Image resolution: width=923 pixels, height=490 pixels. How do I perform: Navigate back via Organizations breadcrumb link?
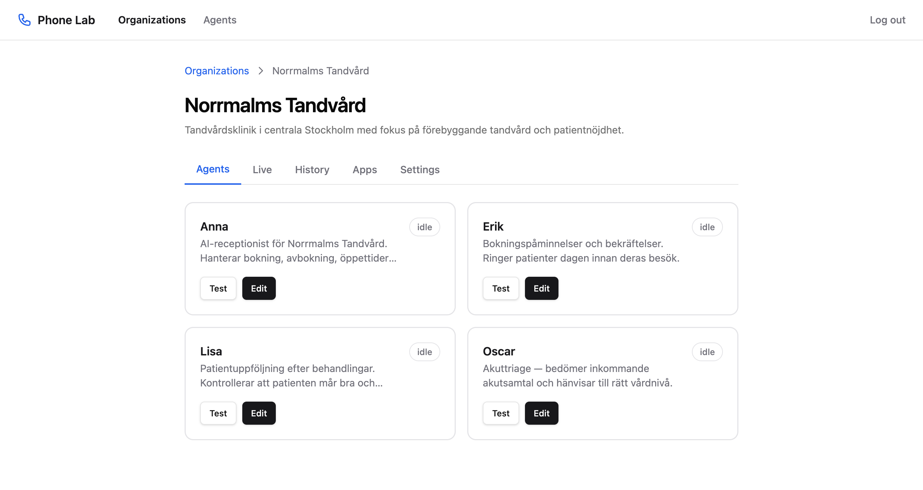(217, 71)
